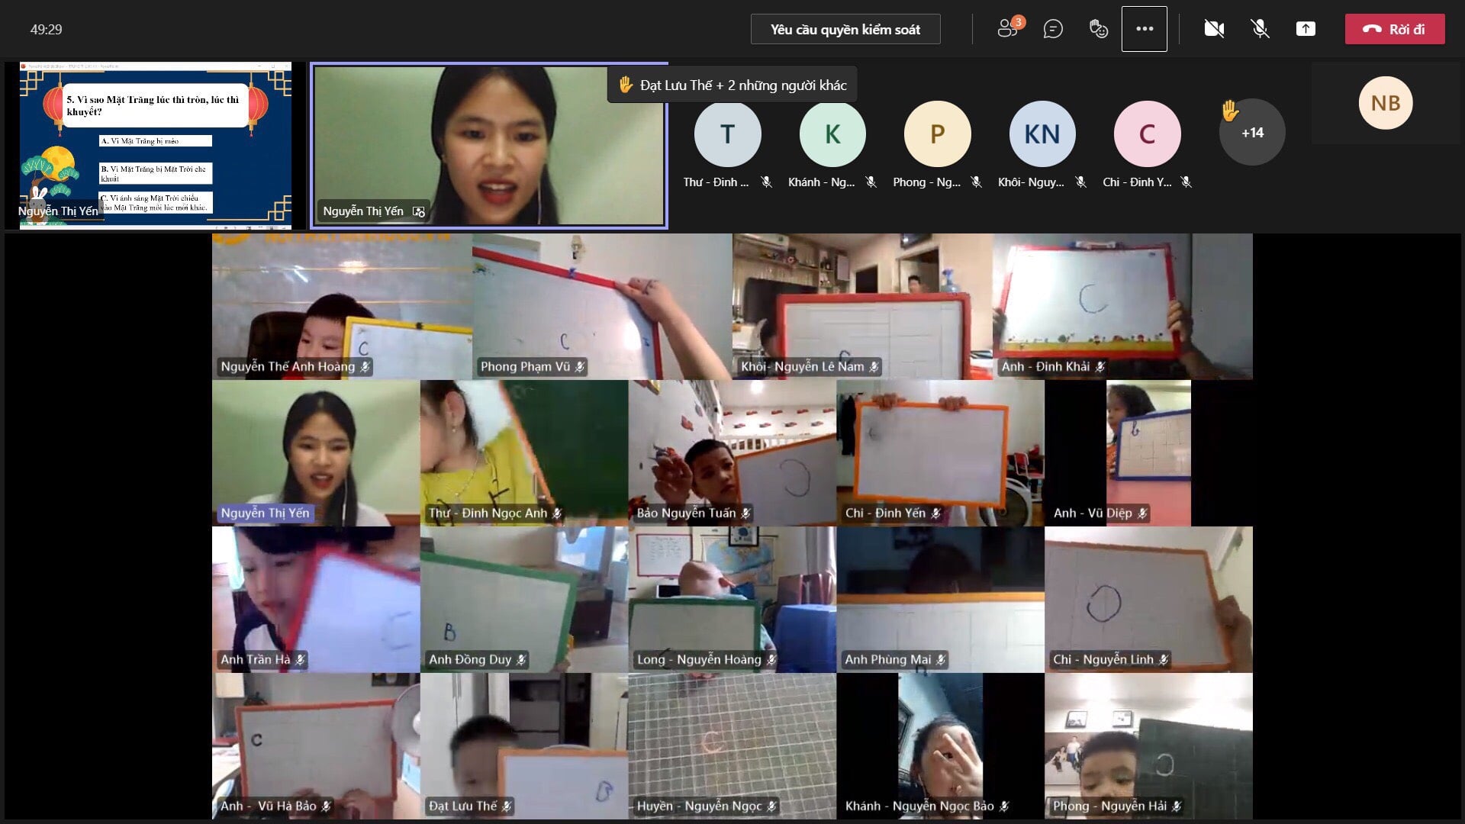Open the More actions ellipsis menu
This screenshot has width=1465, height=824.
click(1144, 29)
